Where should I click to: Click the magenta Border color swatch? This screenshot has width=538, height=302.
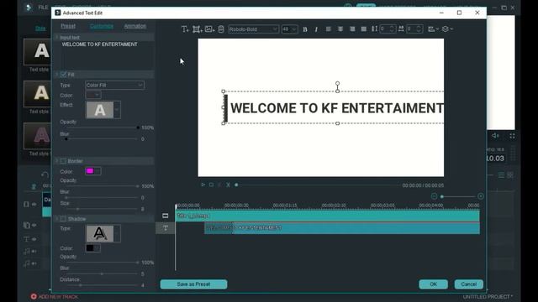point(90,171)
